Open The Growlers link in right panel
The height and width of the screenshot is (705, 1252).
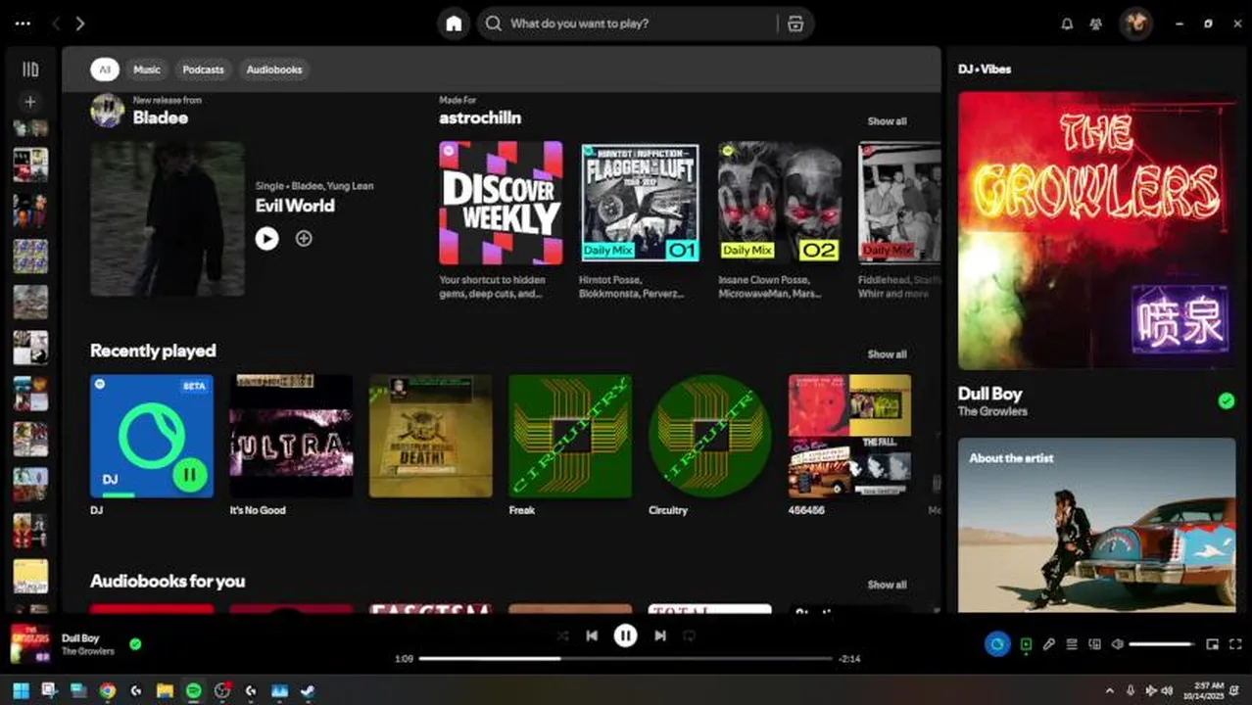992,411
